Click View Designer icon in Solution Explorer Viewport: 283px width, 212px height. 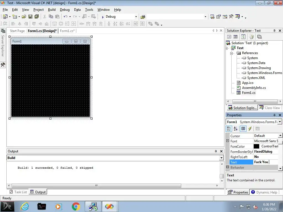235,37
